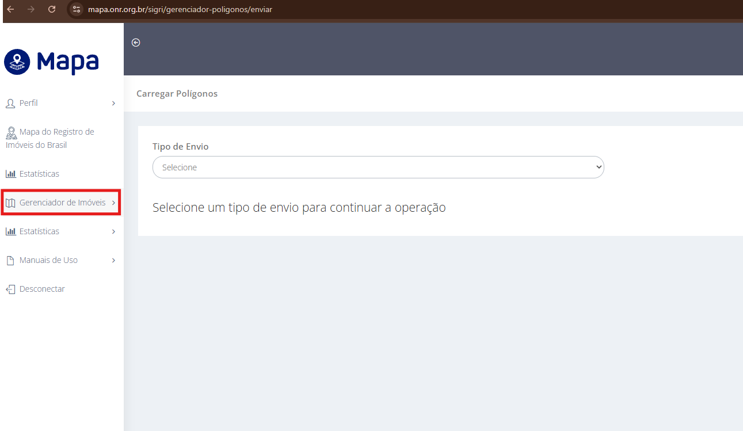Click 'Selecione um tipo de envio' message text
743x431 pixels.
(x=299, y=208)
